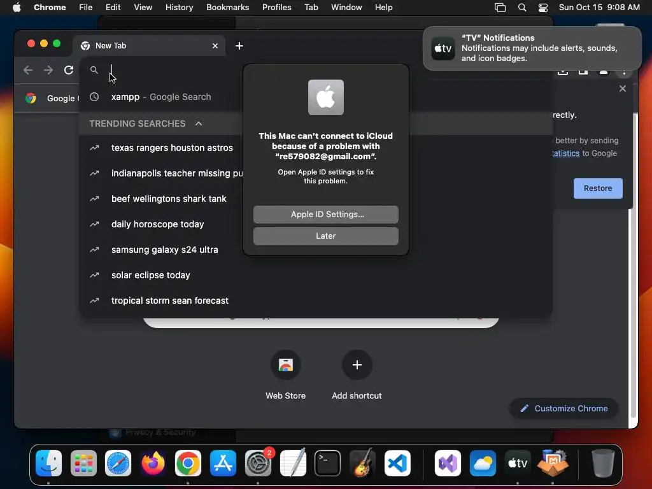Open GarageBand in the Dock

(362, 463)
